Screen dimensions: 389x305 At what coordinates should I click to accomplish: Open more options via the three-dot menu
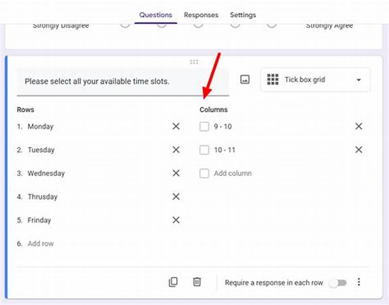point(359,282)
